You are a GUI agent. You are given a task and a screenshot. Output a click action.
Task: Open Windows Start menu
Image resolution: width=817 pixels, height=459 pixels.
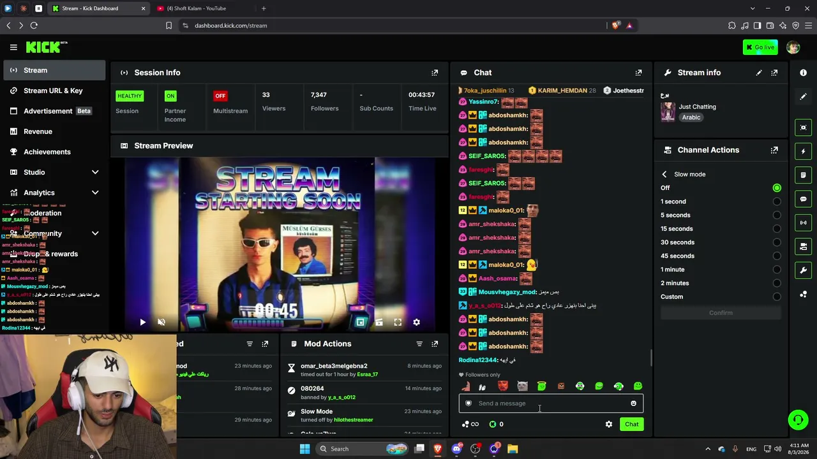coord(304,449)
